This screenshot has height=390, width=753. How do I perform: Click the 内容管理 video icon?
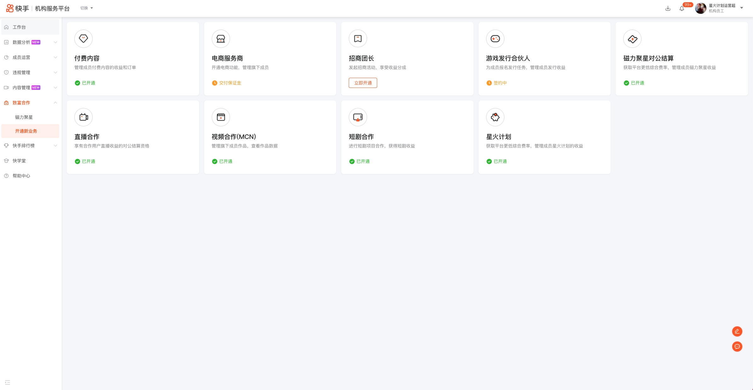pyautogui.click(x=6, y=88)
